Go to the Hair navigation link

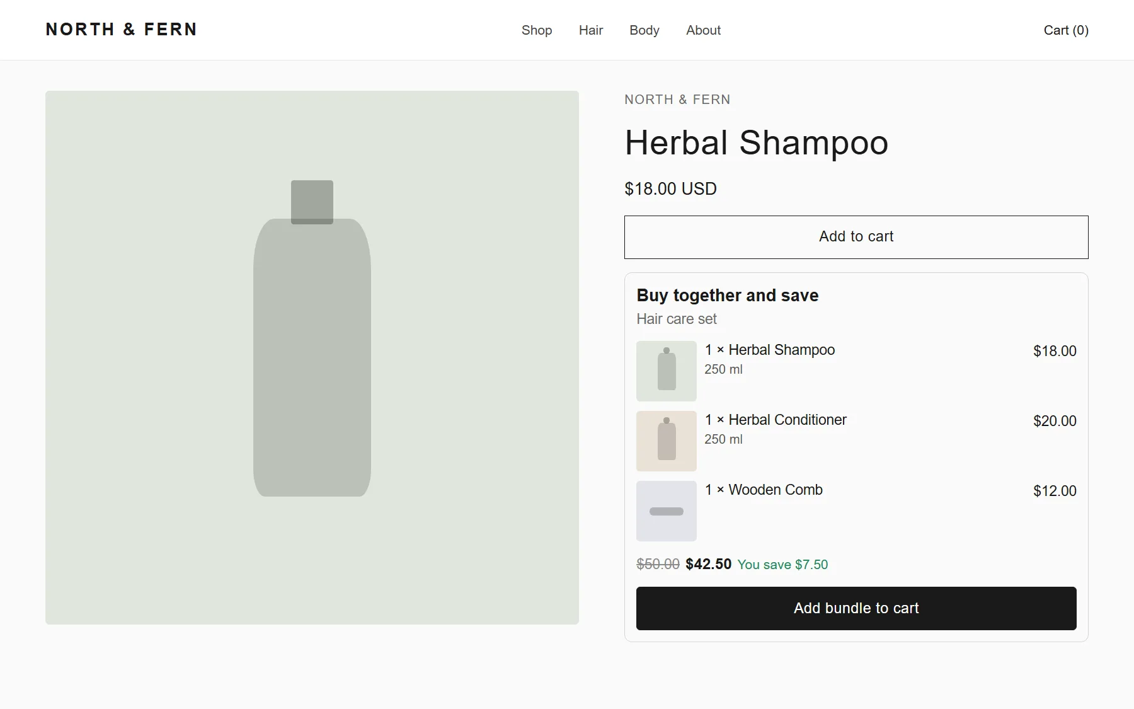(x=591, y=30)
